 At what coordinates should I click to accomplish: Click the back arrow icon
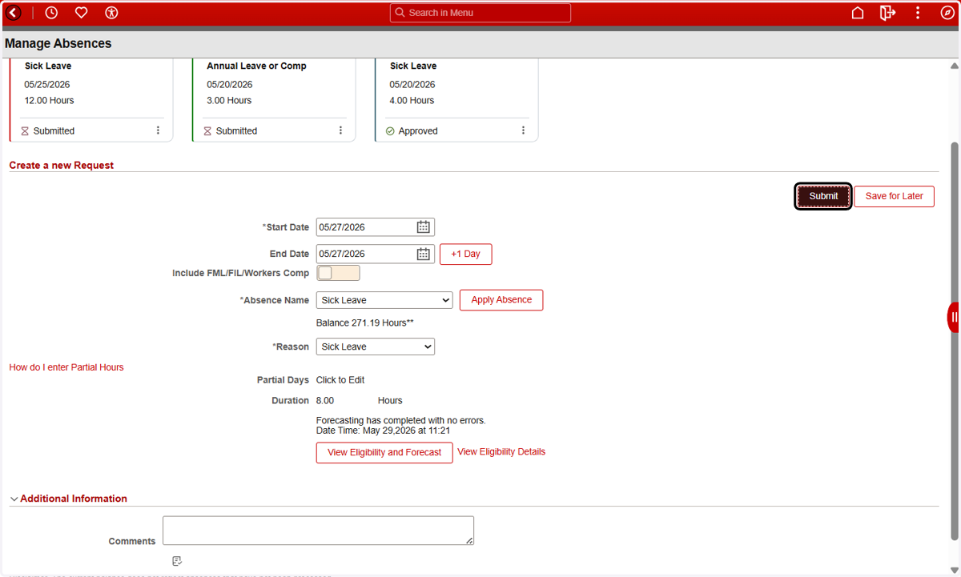(x=14, y=13)
